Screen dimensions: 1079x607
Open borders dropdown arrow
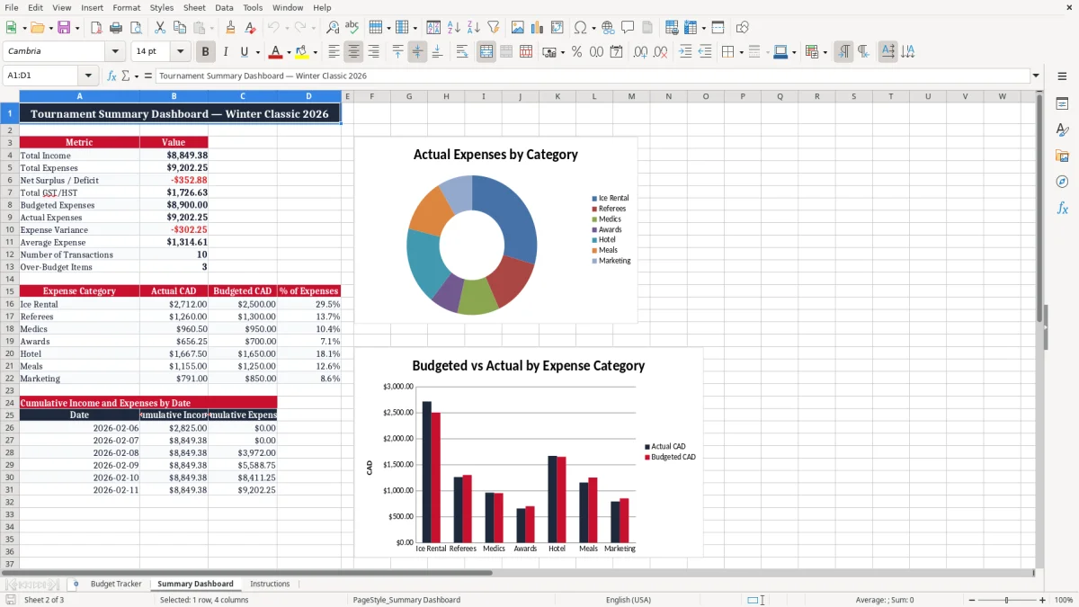(x=742, y=52)
